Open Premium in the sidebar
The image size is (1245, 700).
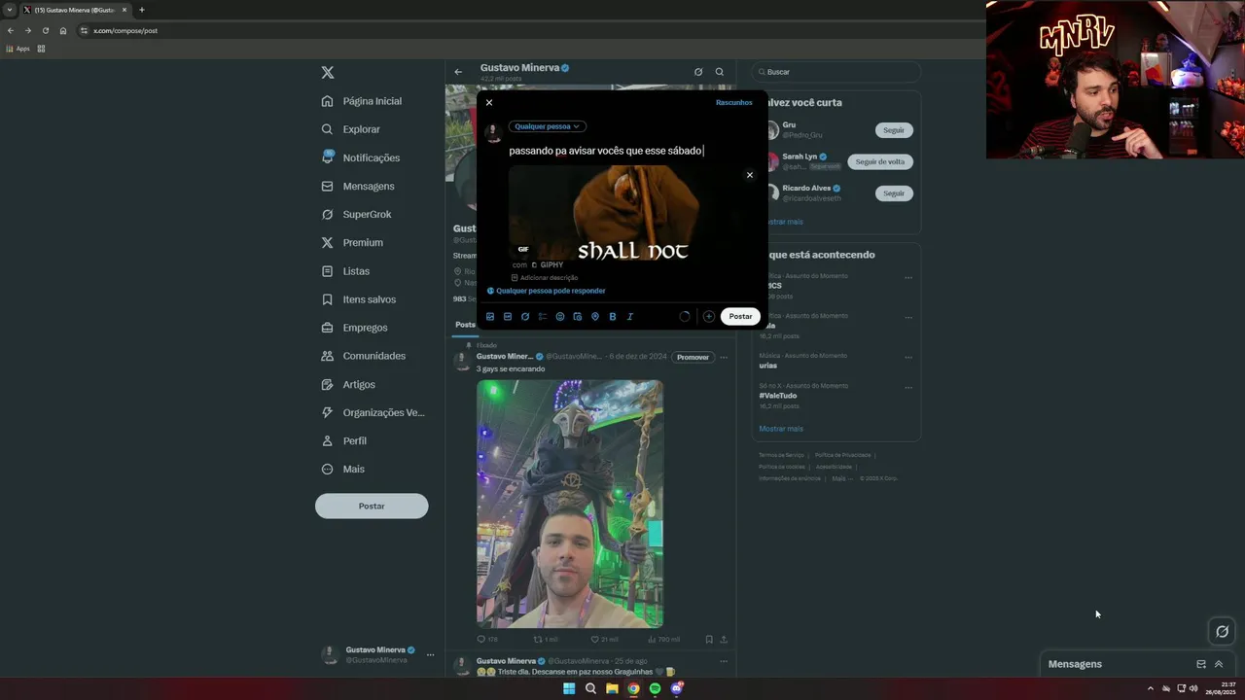(x=352, y=242)
